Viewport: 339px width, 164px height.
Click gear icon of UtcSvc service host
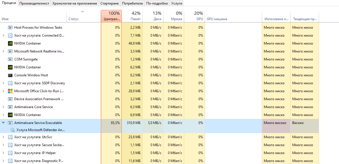[x=10, y=137]
